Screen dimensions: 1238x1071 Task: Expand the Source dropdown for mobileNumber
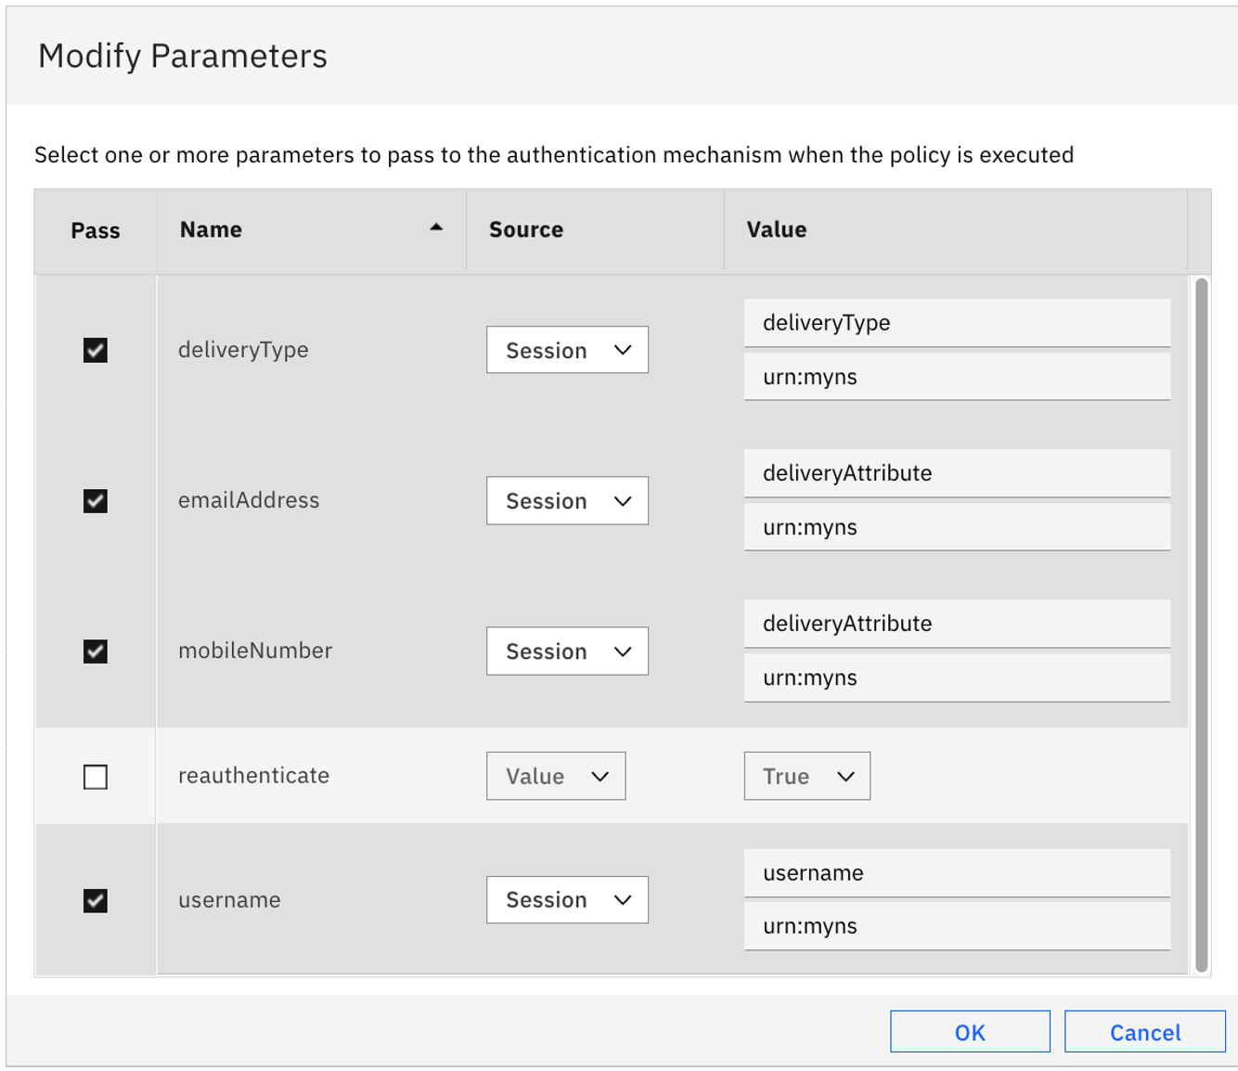pyautogui.click(x=567, y=651)
